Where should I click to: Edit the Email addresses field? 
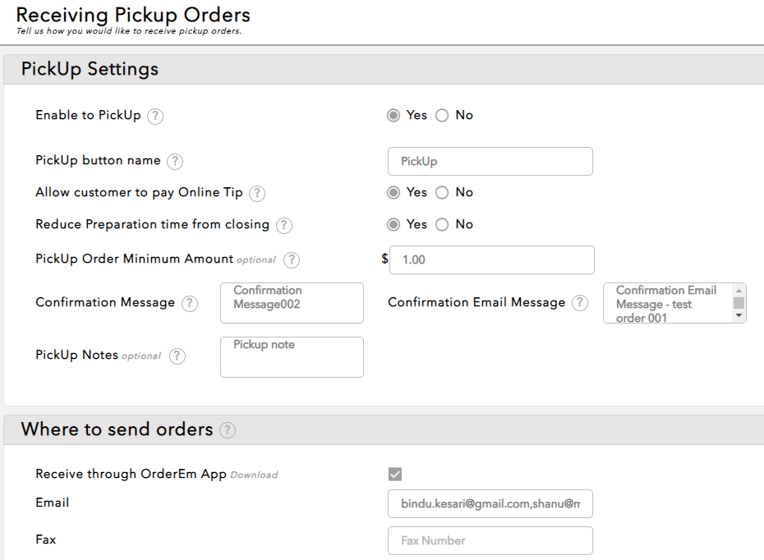click(x=490, y=503)
